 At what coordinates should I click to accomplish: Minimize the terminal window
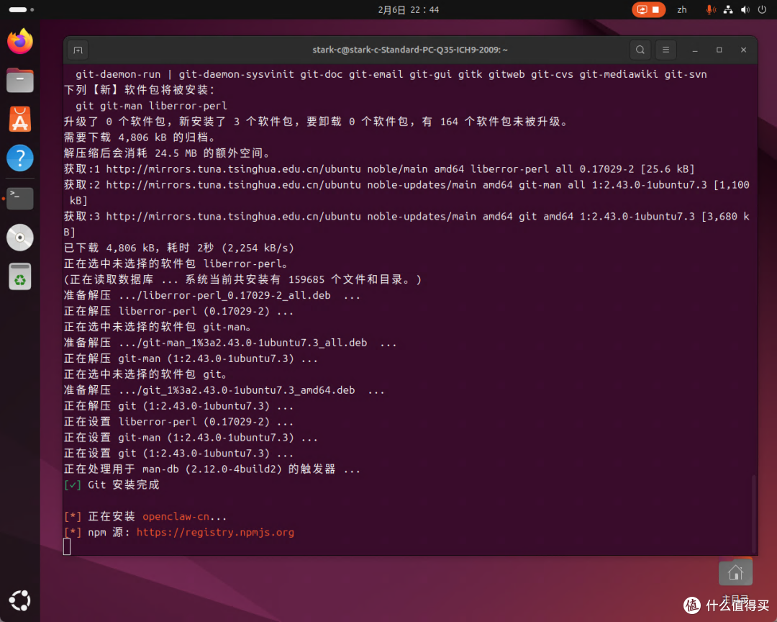(x=695, y=50)
